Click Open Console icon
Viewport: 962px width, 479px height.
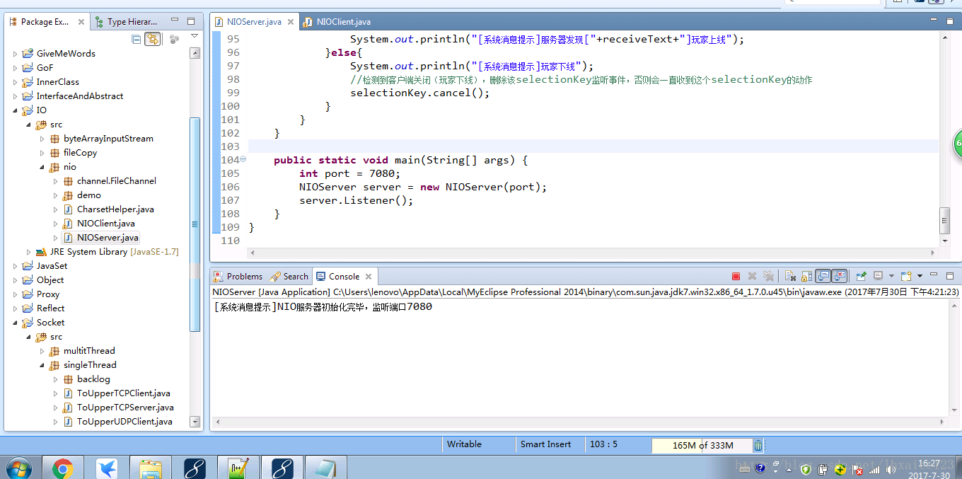click(x=906, y=276)
